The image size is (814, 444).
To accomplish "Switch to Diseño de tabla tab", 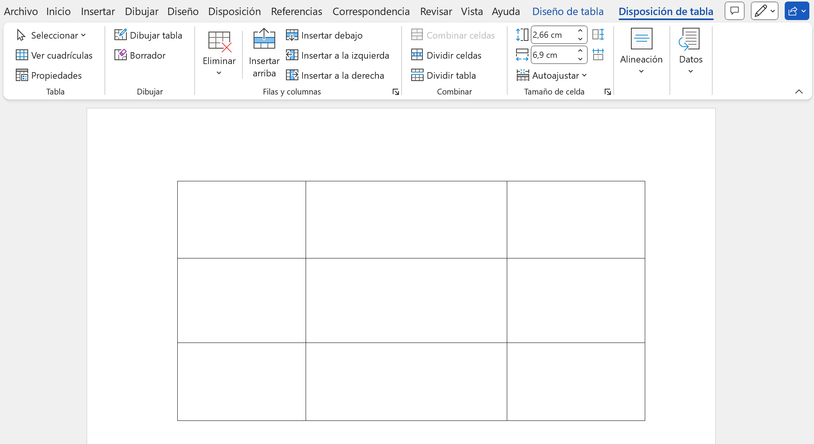I will pos(568,11).
